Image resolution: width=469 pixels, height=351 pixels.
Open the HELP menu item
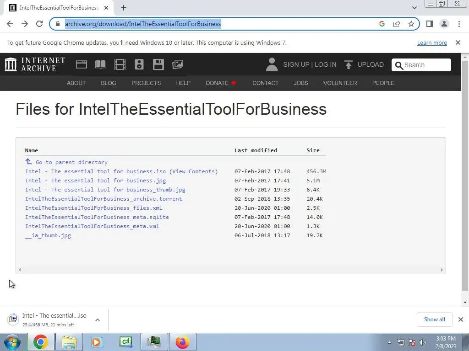(183, 83)
